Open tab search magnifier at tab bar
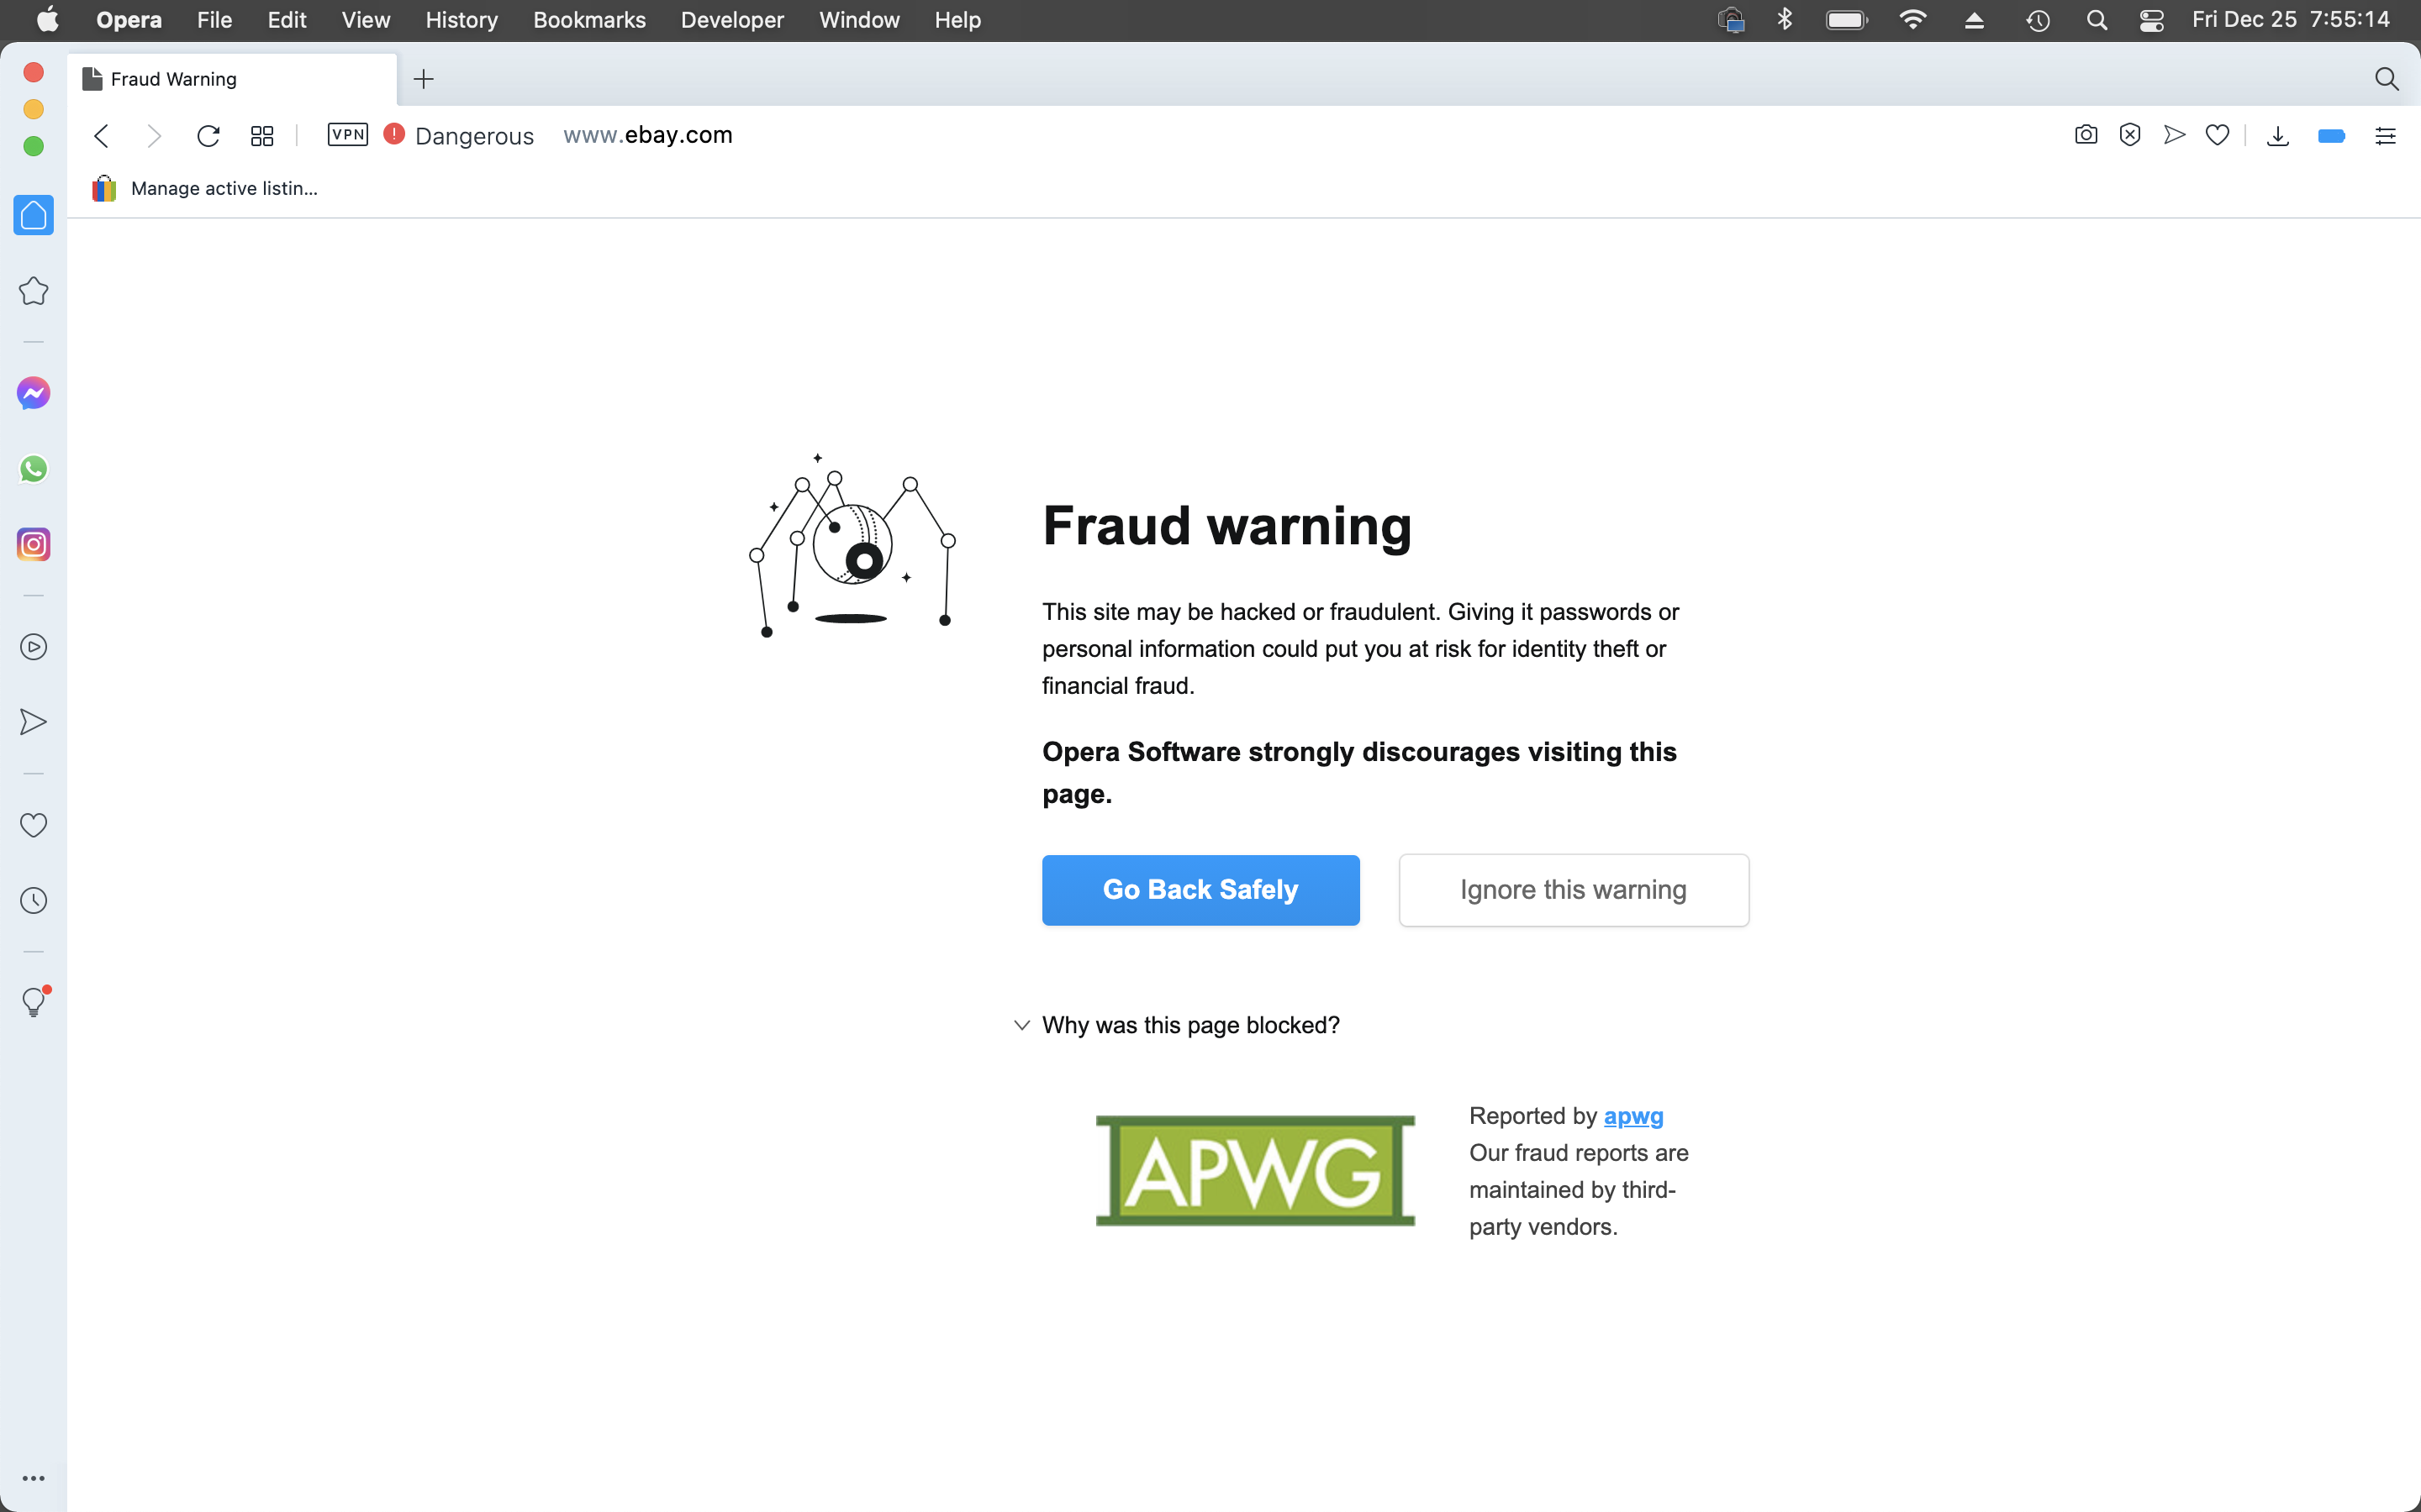The width and height of the screenshot is (2421, 1512). 2386,79
